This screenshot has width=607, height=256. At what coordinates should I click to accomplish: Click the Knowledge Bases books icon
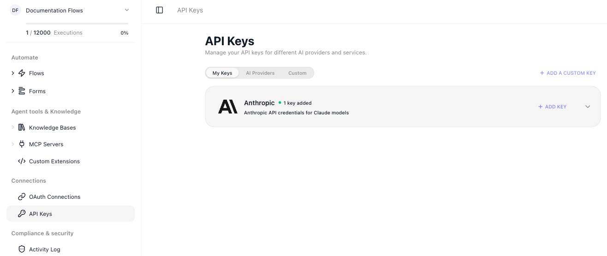pos(22,127)
